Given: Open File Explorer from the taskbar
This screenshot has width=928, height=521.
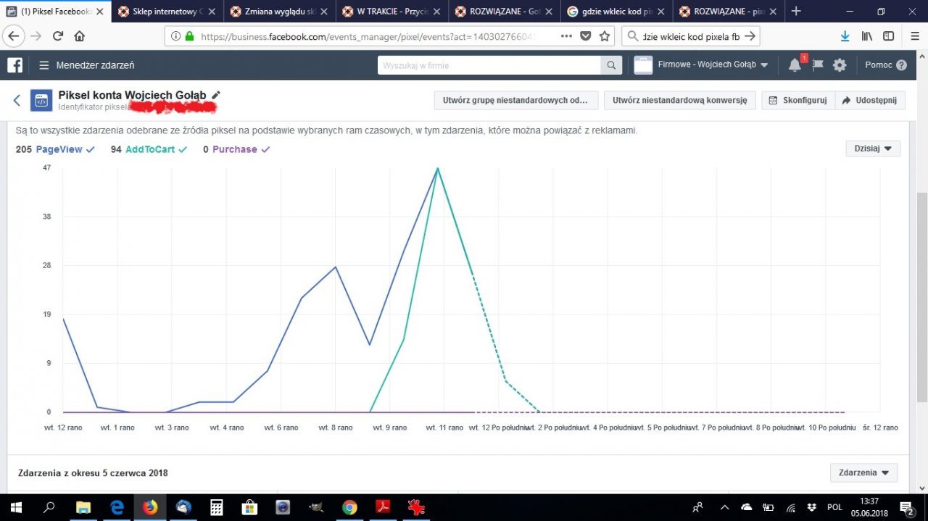Looking at the screenshot, I should (x=83, y=507).
